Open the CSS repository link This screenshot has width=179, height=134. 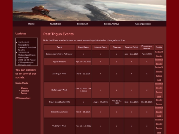23,98
